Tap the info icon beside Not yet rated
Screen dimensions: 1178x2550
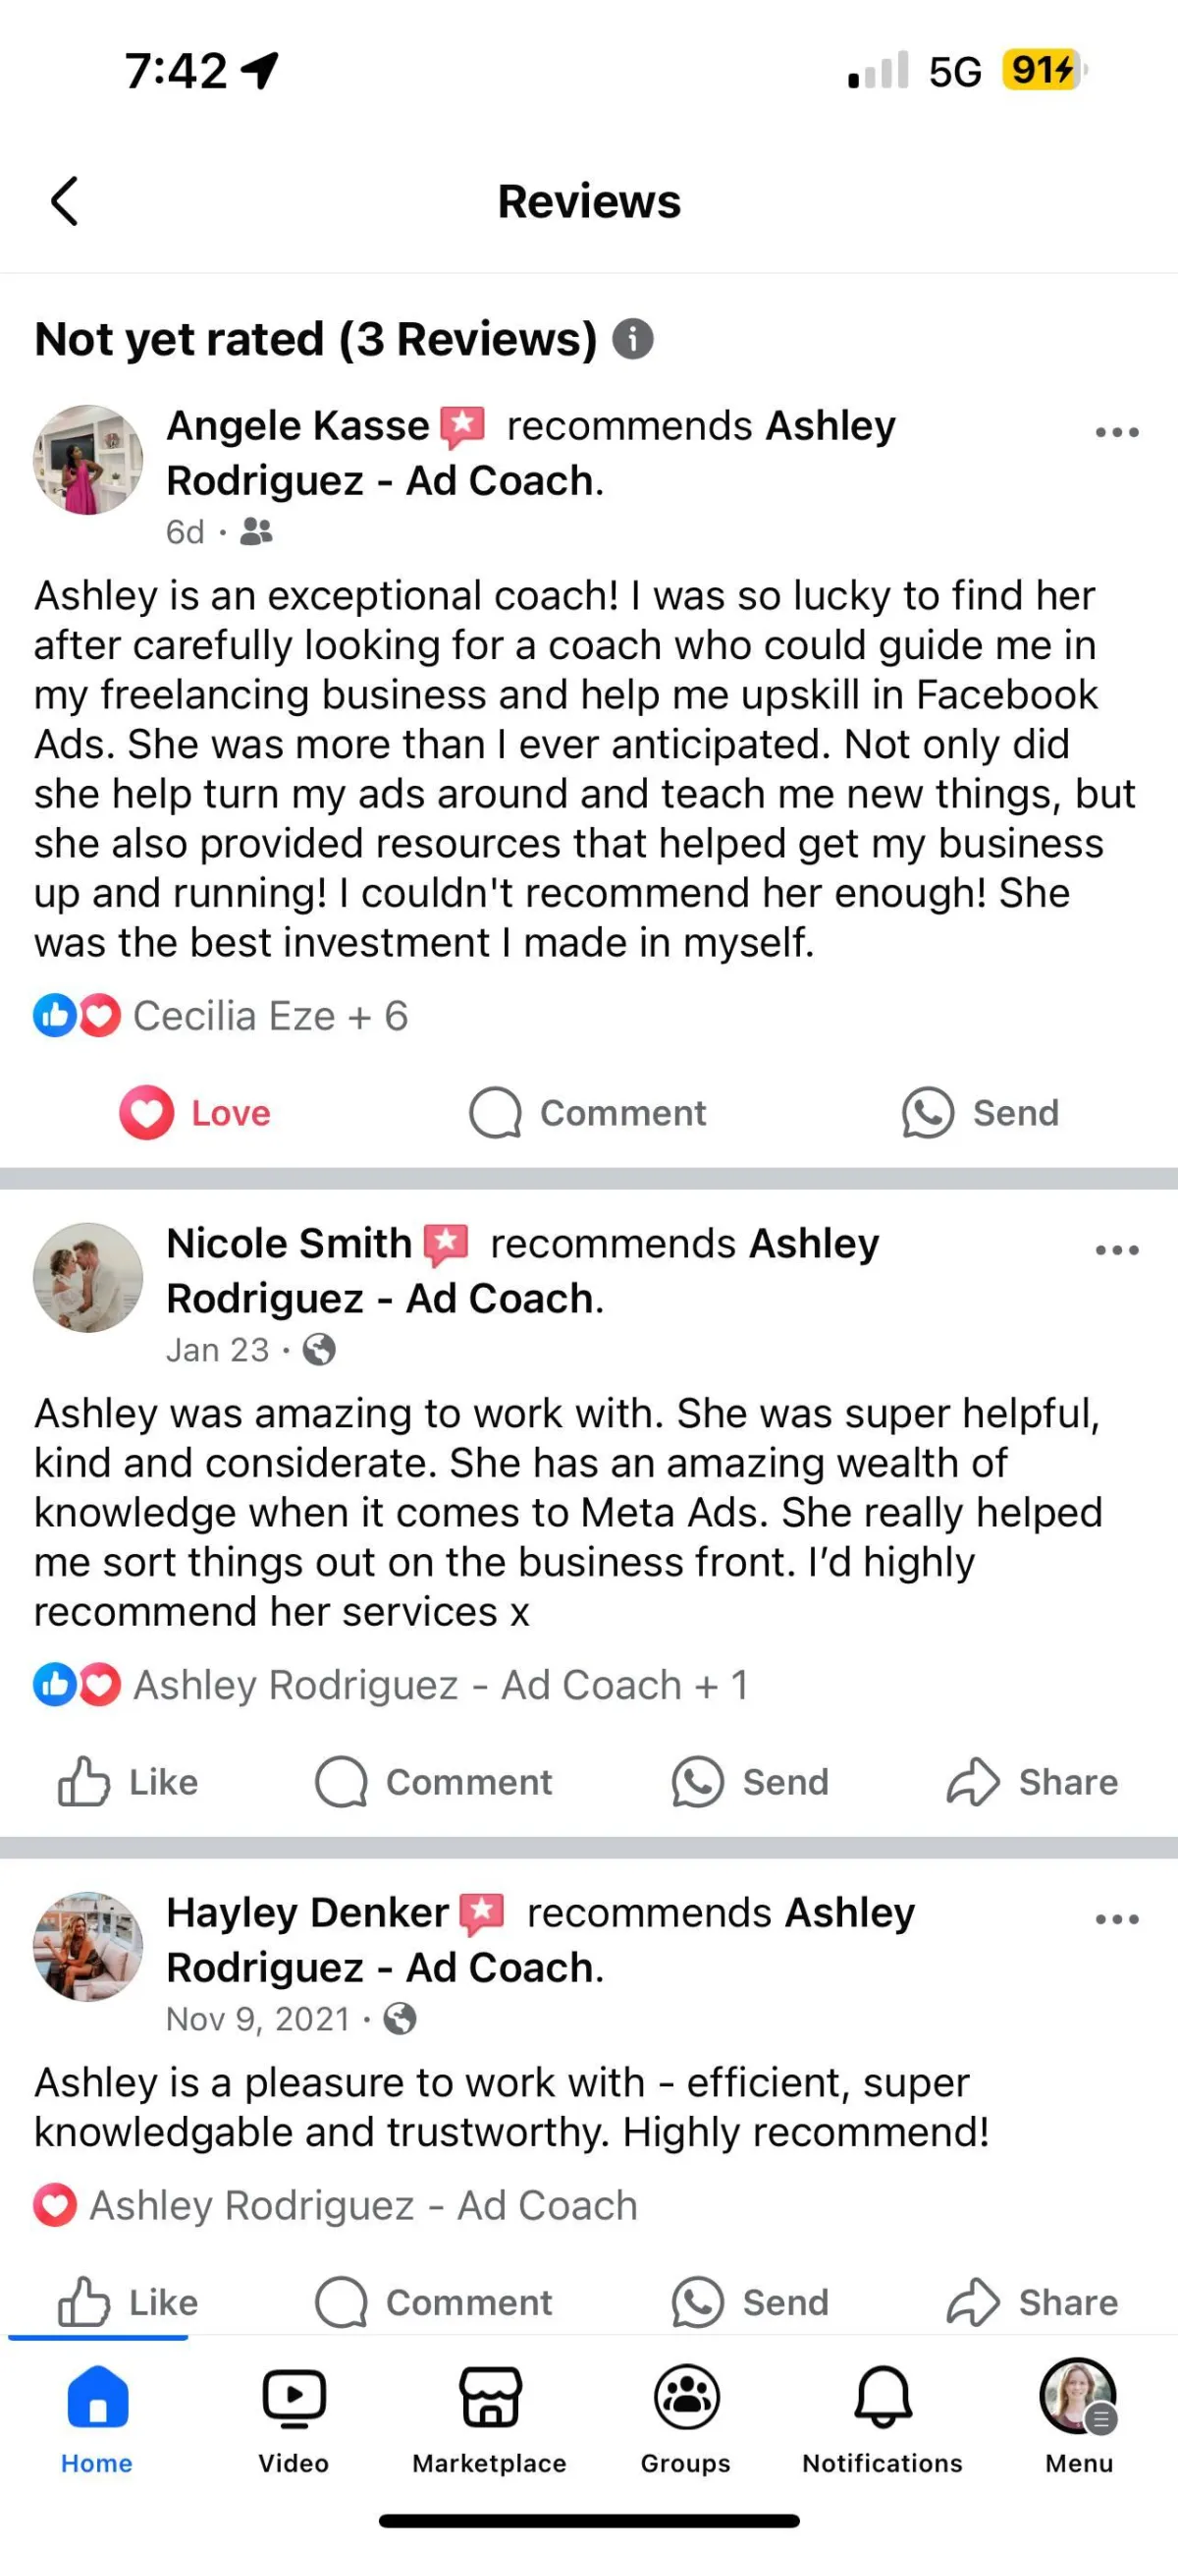coord(633,340)
